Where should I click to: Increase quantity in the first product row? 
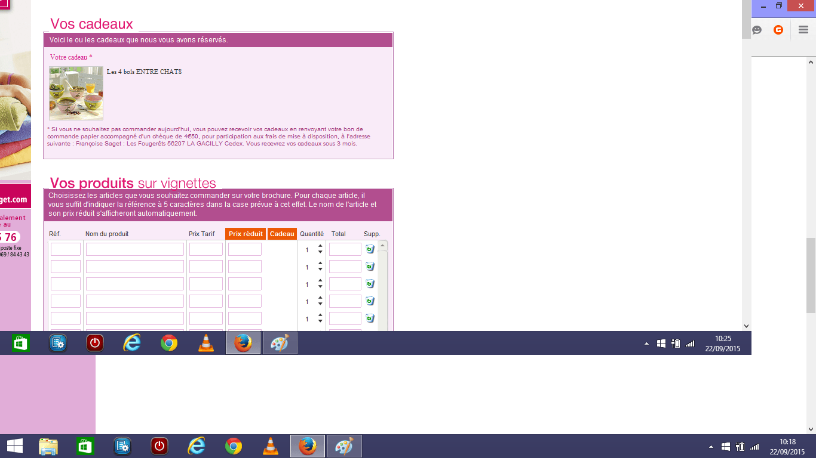[320, 246]
